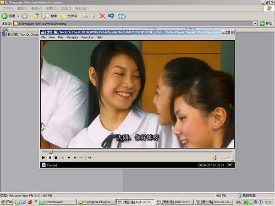
Task: Click the time display 00:04:09 / 01:33:21
Action: coord(211,165)
